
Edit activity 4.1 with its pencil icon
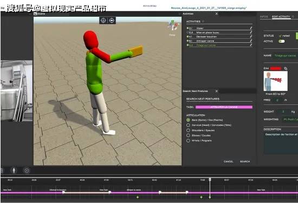[x=251, y=36]
